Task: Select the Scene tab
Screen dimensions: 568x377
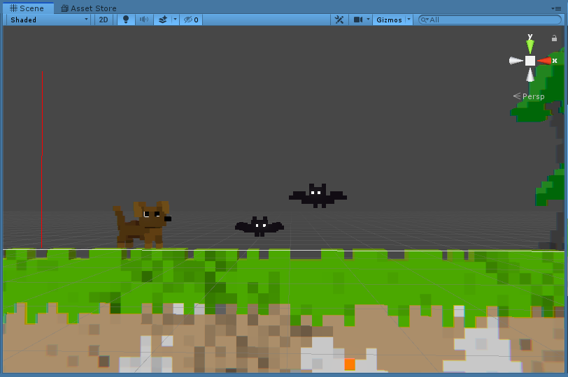Action: [27, 8]
